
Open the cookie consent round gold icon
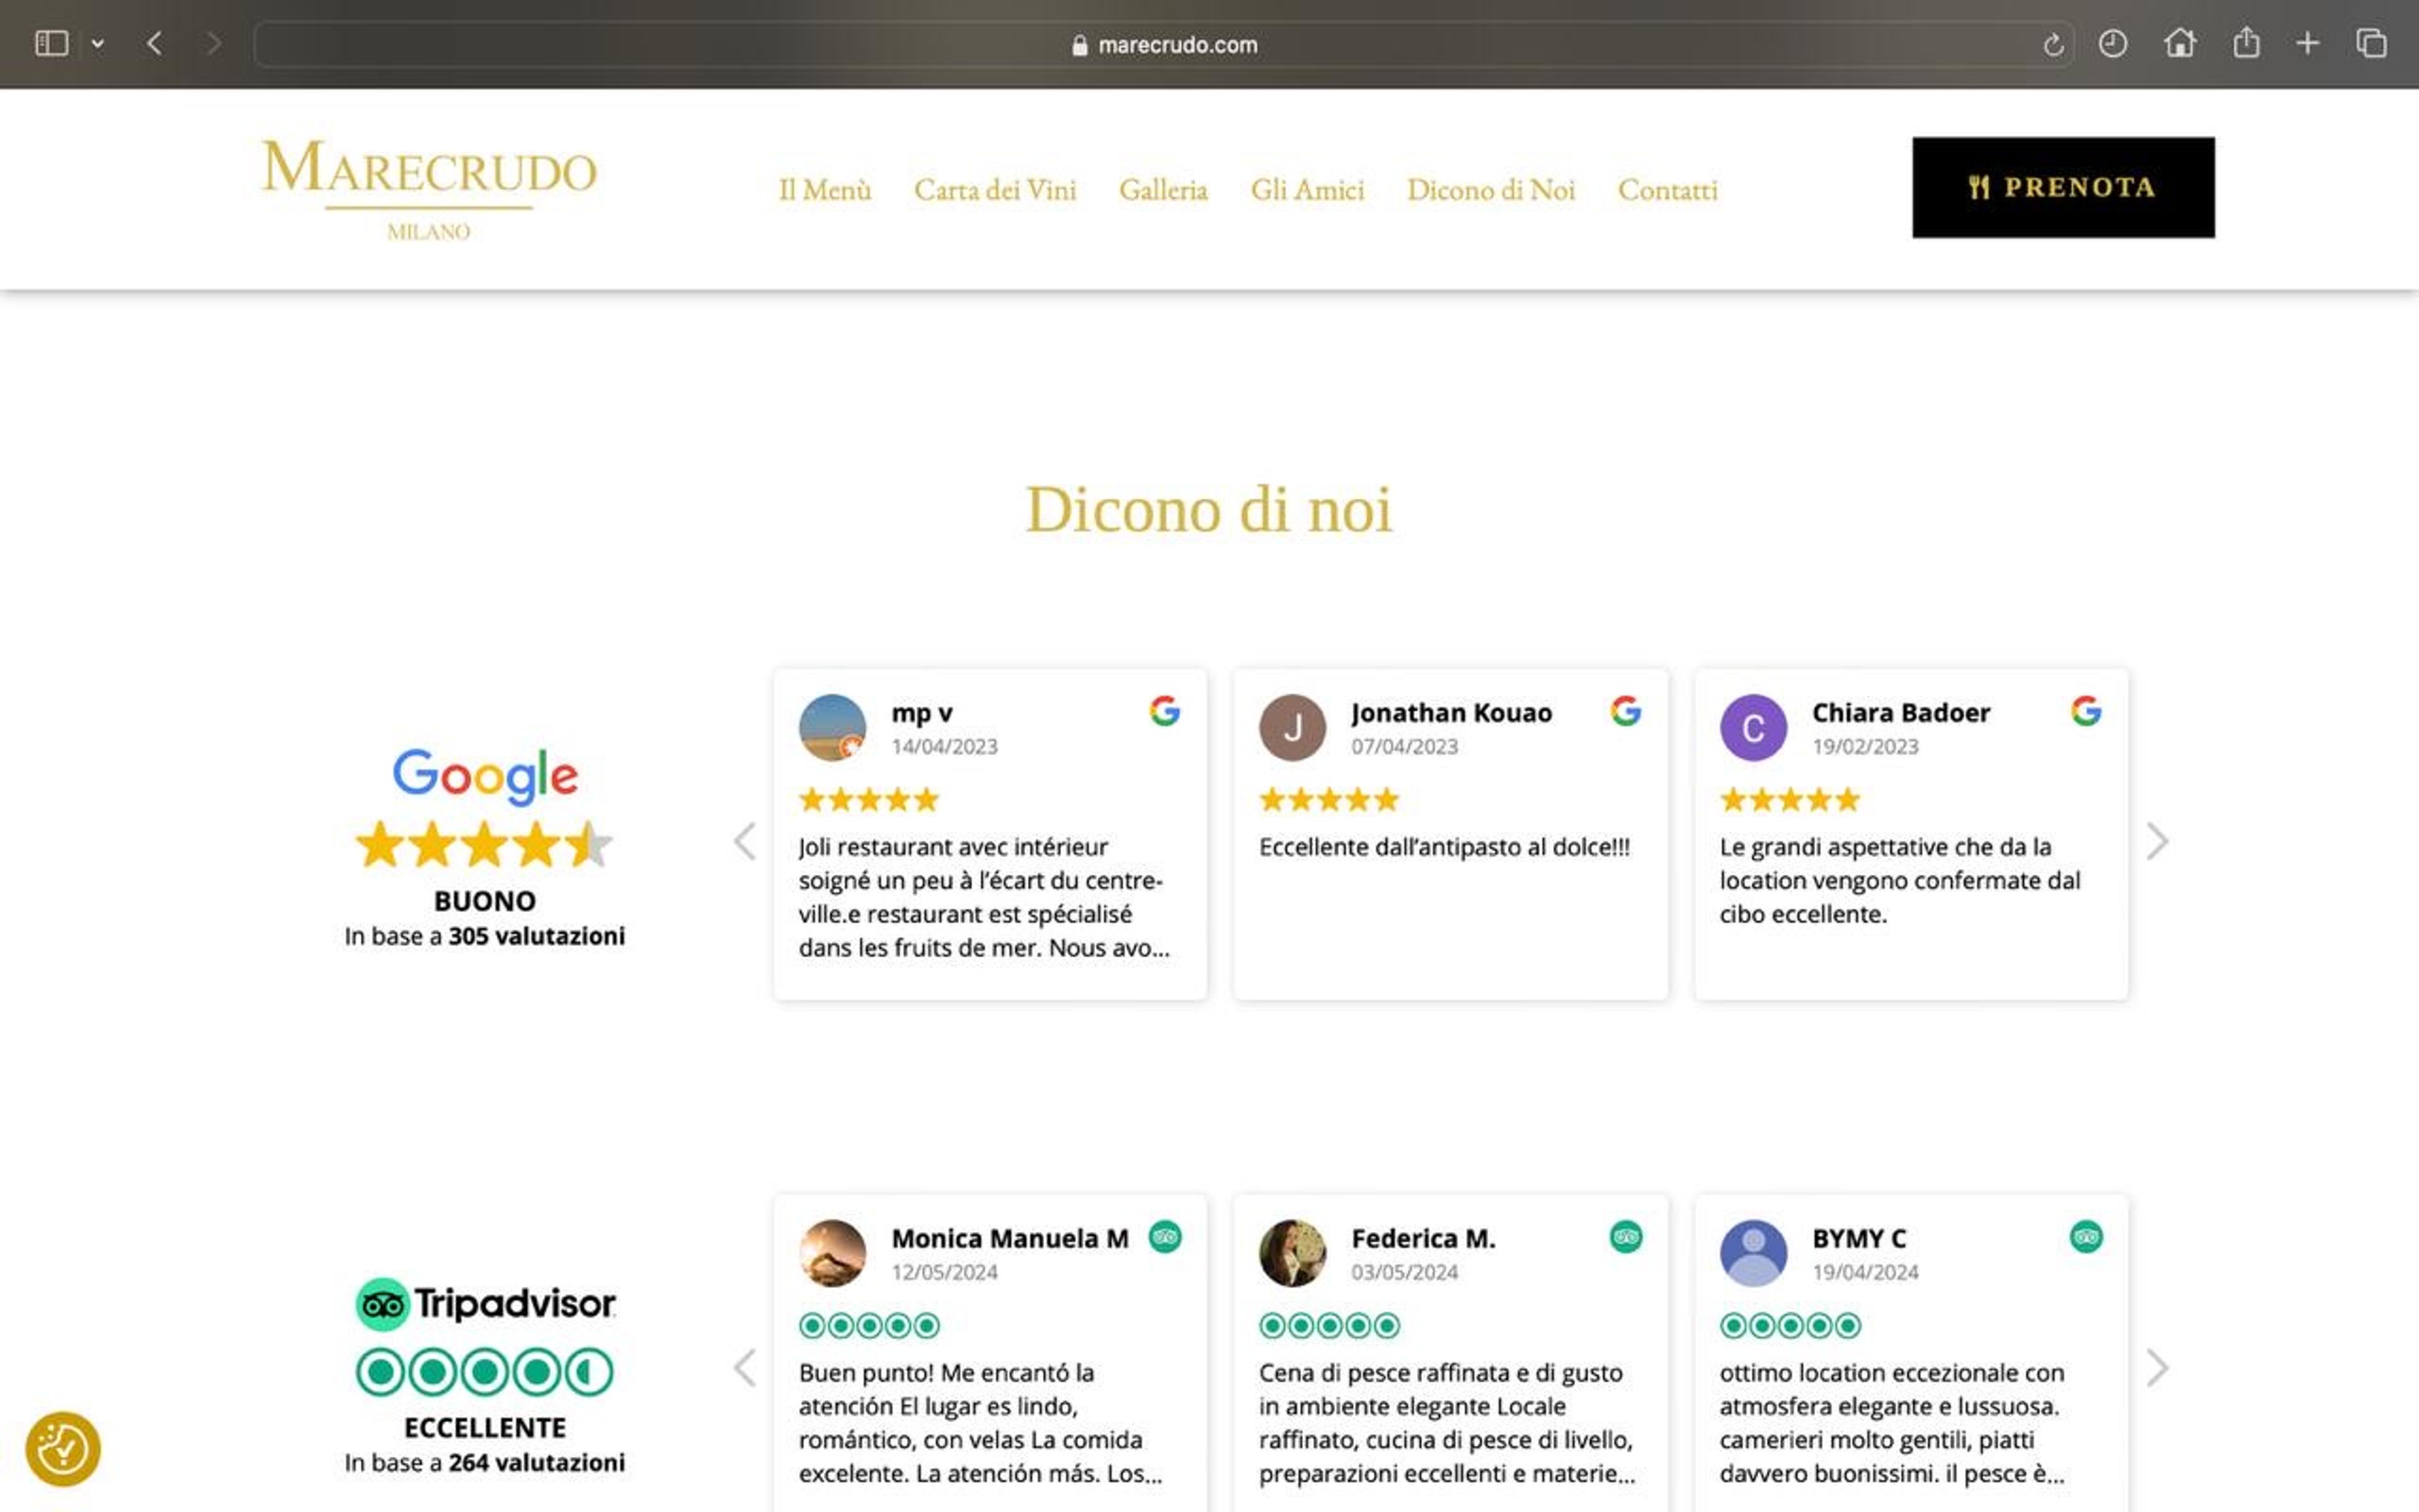(x=63, y=1448)
